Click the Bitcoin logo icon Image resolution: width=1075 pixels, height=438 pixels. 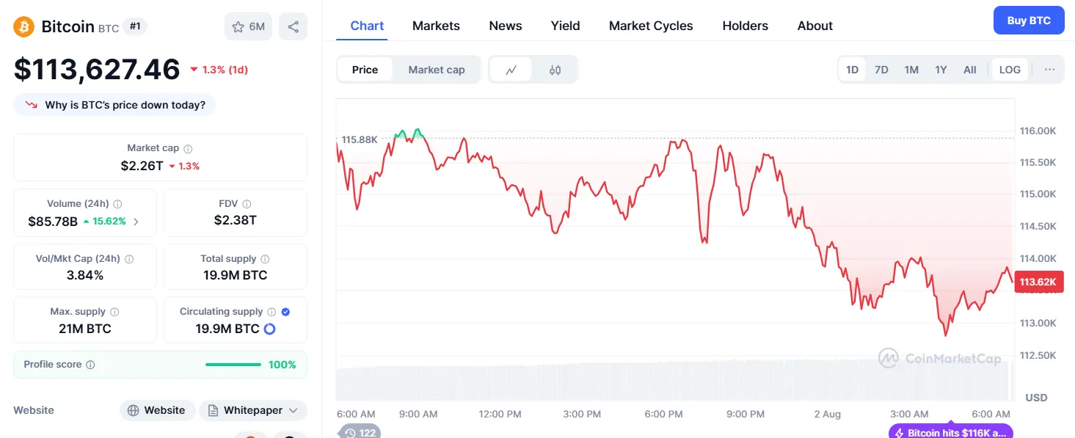23,25
